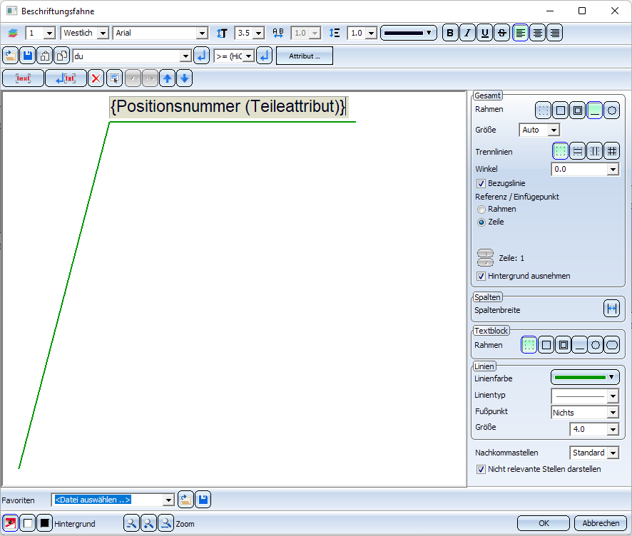
Task: Select the black Hintergrund swatch
Action: 45,523
